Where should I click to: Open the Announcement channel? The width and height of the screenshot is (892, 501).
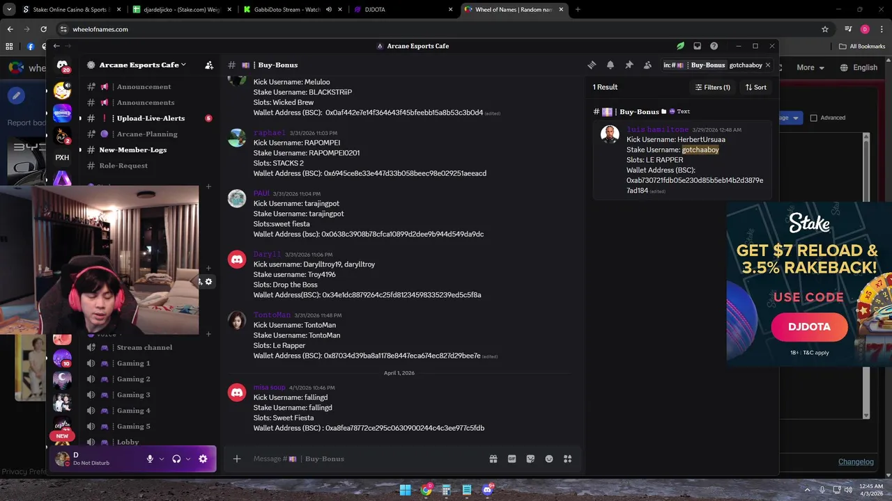pyautogui.click(x=144, y=87)
